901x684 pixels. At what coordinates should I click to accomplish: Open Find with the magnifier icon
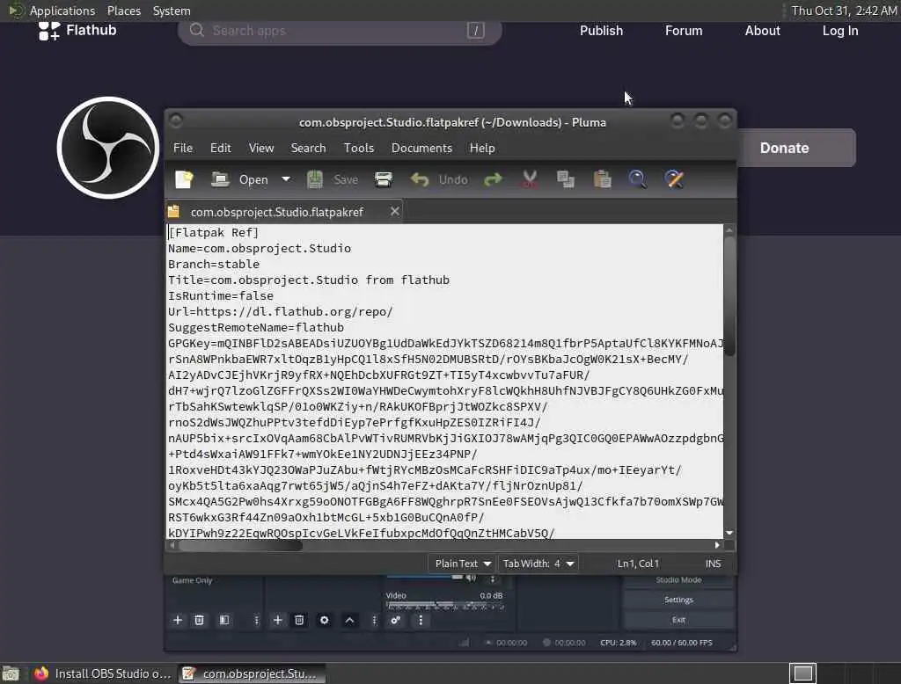[637, 179]
